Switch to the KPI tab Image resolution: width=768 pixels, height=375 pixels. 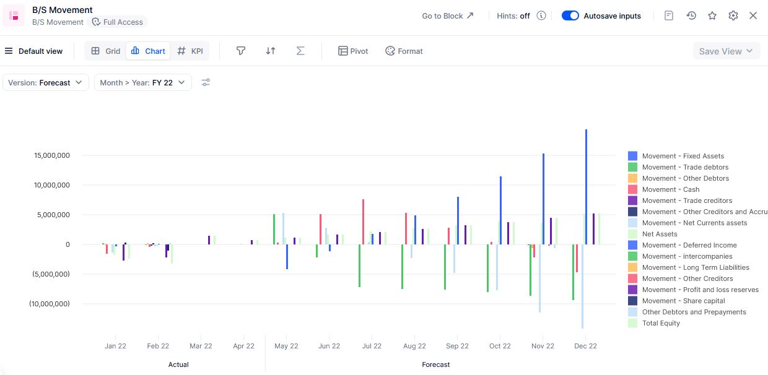pos(190,51)
